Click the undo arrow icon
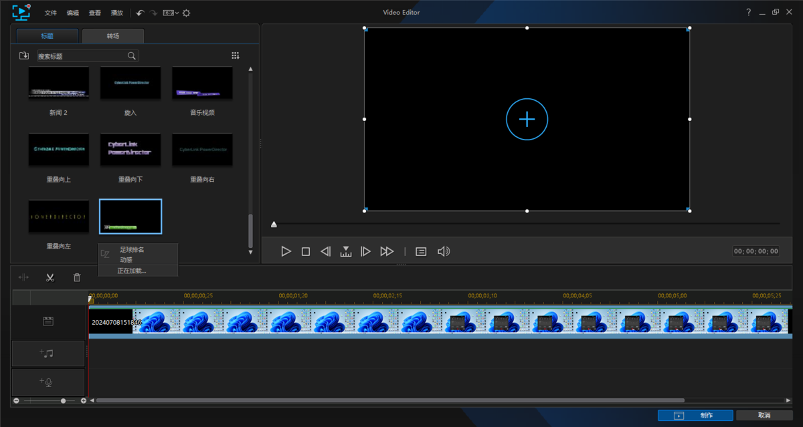This screenshot has width=803, height=427. (140, 13)
